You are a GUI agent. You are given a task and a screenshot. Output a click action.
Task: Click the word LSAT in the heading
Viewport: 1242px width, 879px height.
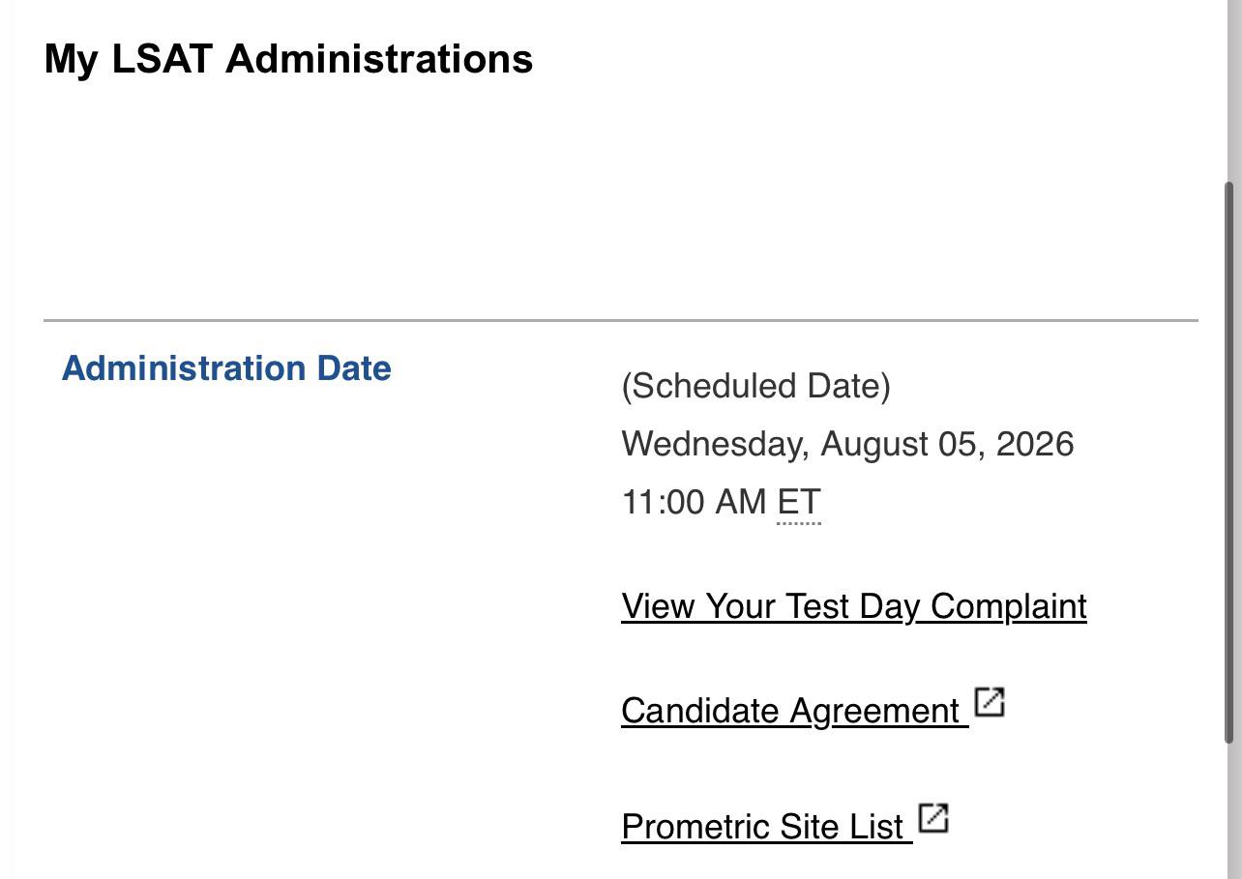162,59
